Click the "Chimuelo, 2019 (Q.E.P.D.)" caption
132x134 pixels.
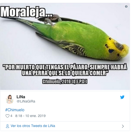coord(65,81)
